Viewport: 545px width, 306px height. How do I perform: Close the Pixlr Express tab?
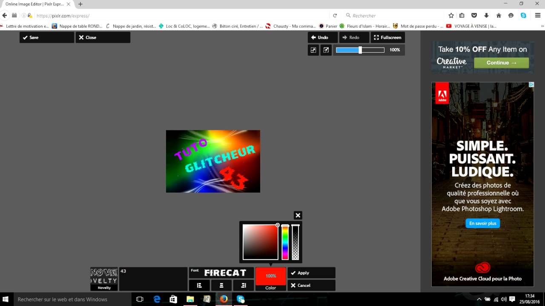pyautogui.click(x=68, y=4)
